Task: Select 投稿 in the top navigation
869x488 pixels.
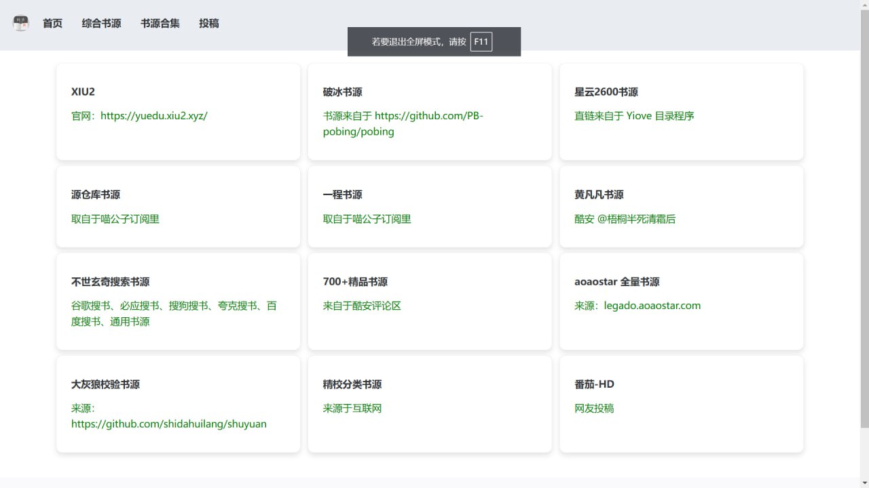Action: point(209,23)
